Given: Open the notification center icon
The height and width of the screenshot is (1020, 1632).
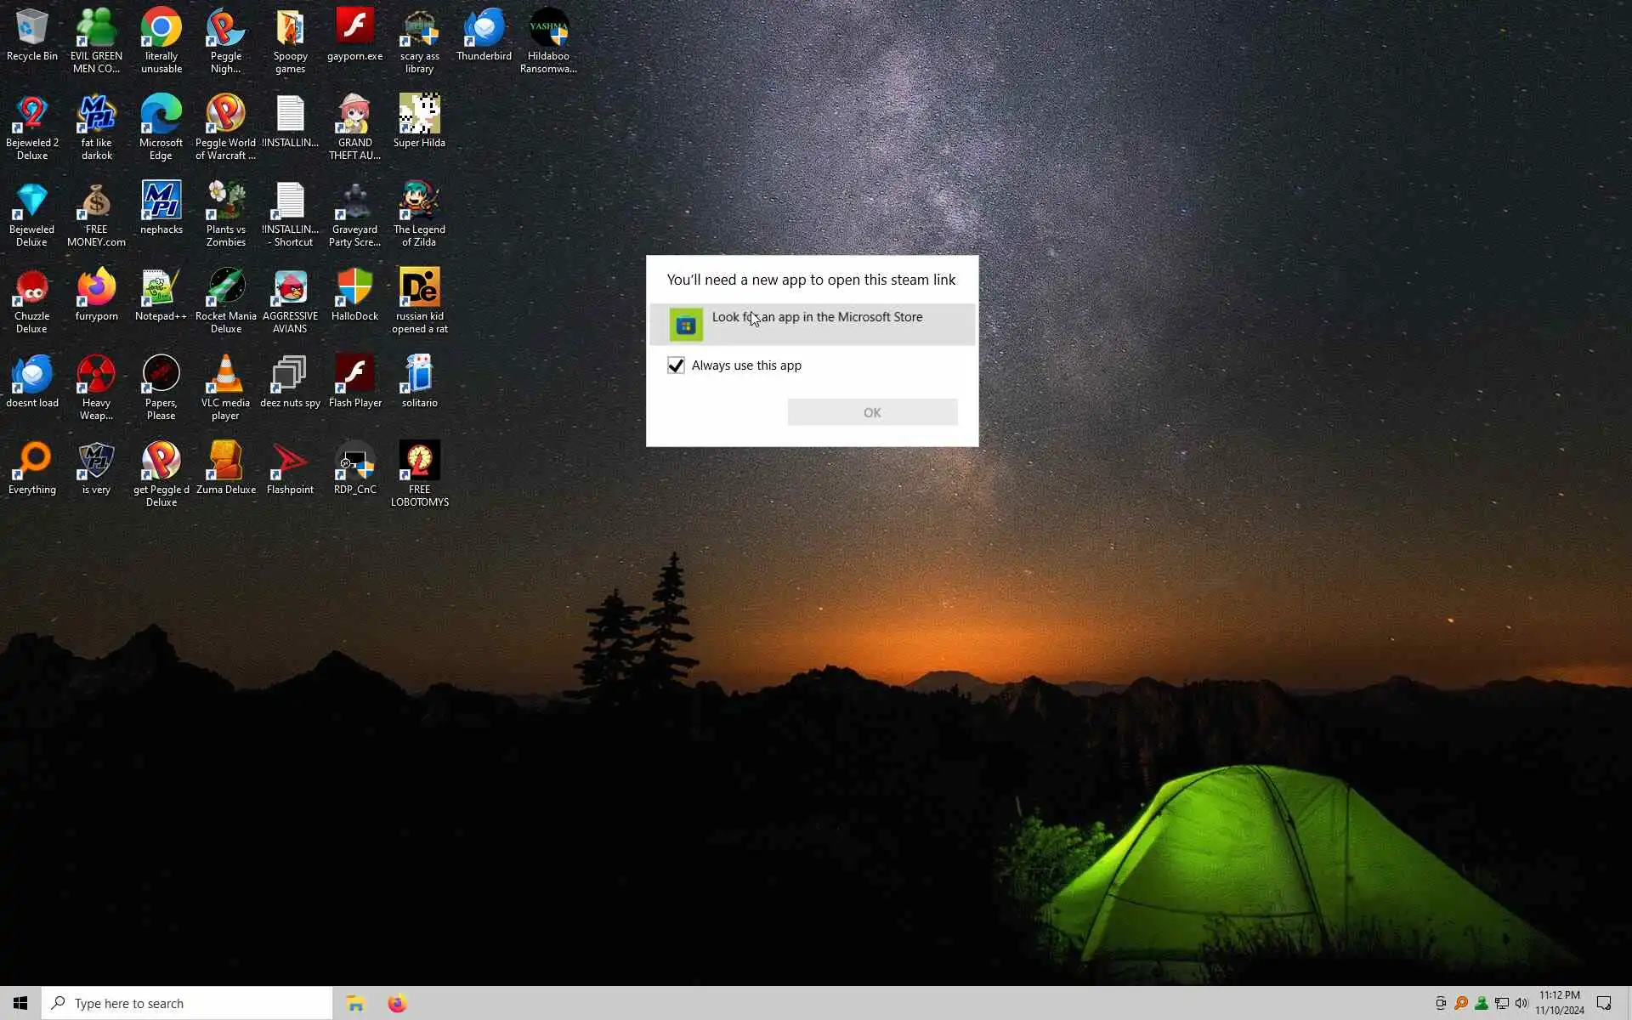Looking at the screenshot, I should 1604,1003.
